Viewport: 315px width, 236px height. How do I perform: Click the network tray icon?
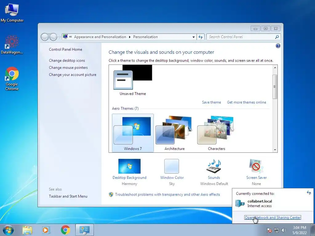click(x=277, y=230)
